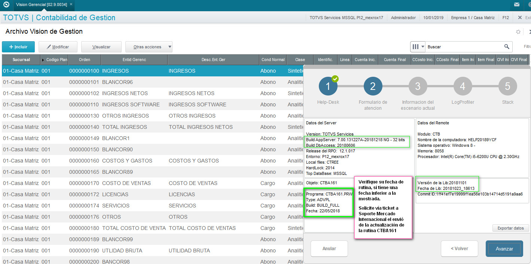The image size is (531, 264).
Task: Click the Cond Normal column header
Action: point(273,60)
